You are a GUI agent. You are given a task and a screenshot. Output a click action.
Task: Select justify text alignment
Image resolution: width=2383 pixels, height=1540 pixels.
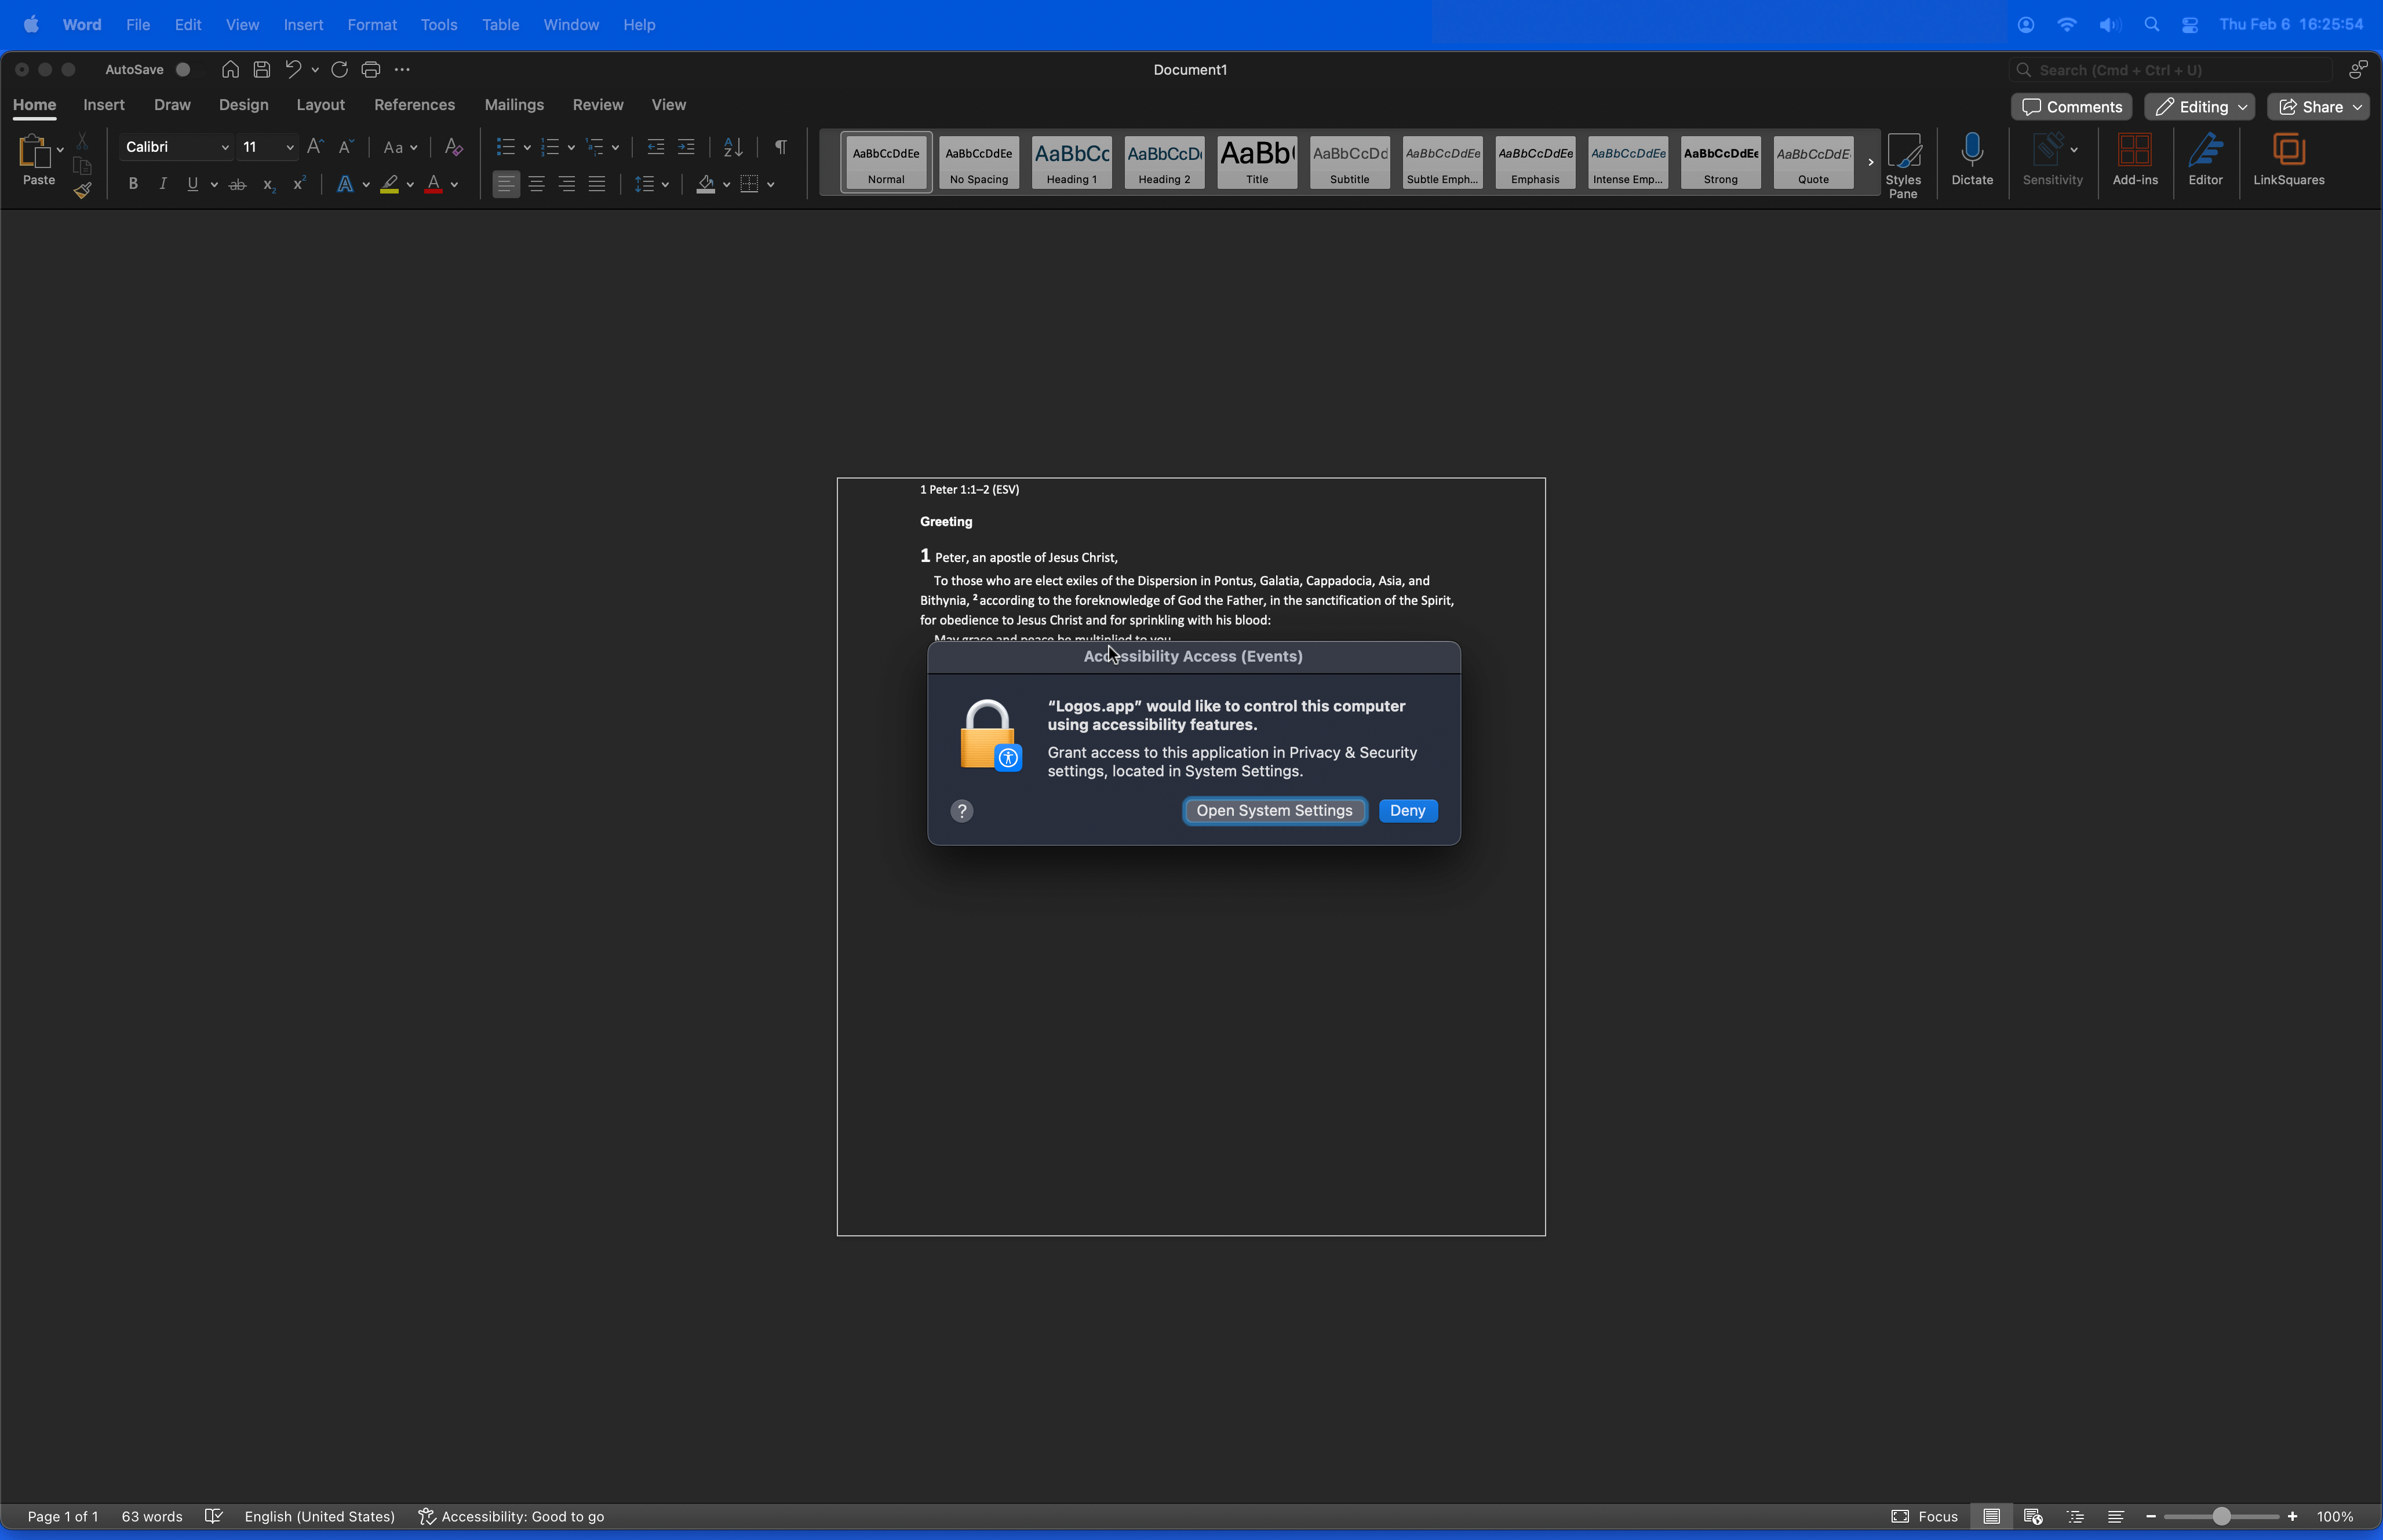coord(597,184)
